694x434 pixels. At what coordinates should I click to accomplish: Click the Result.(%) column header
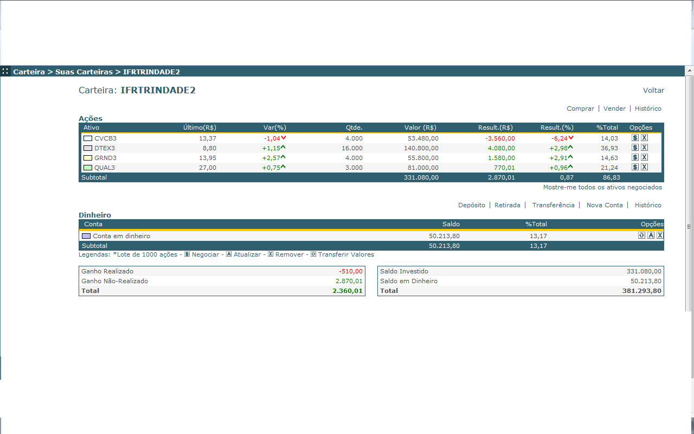click(557, 127)
